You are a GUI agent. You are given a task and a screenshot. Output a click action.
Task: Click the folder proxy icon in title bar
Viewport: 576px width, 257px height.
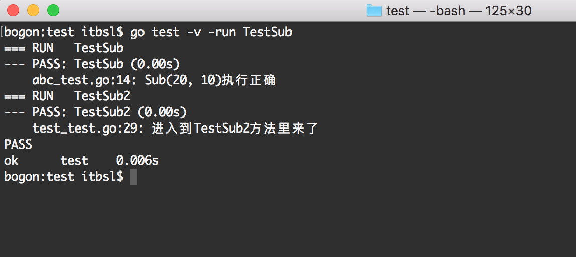[x=374, y=11]
